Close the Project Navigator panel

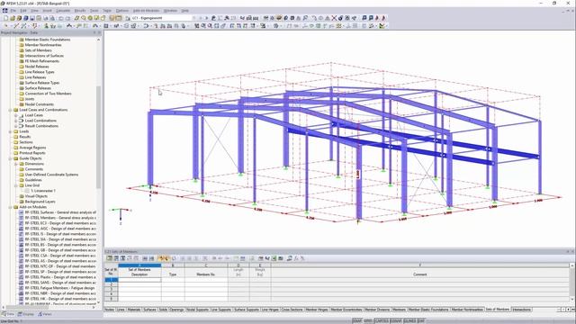pos(99,32)
